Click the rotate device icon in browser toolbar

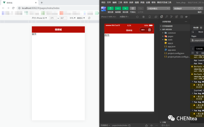click(89, 18)
